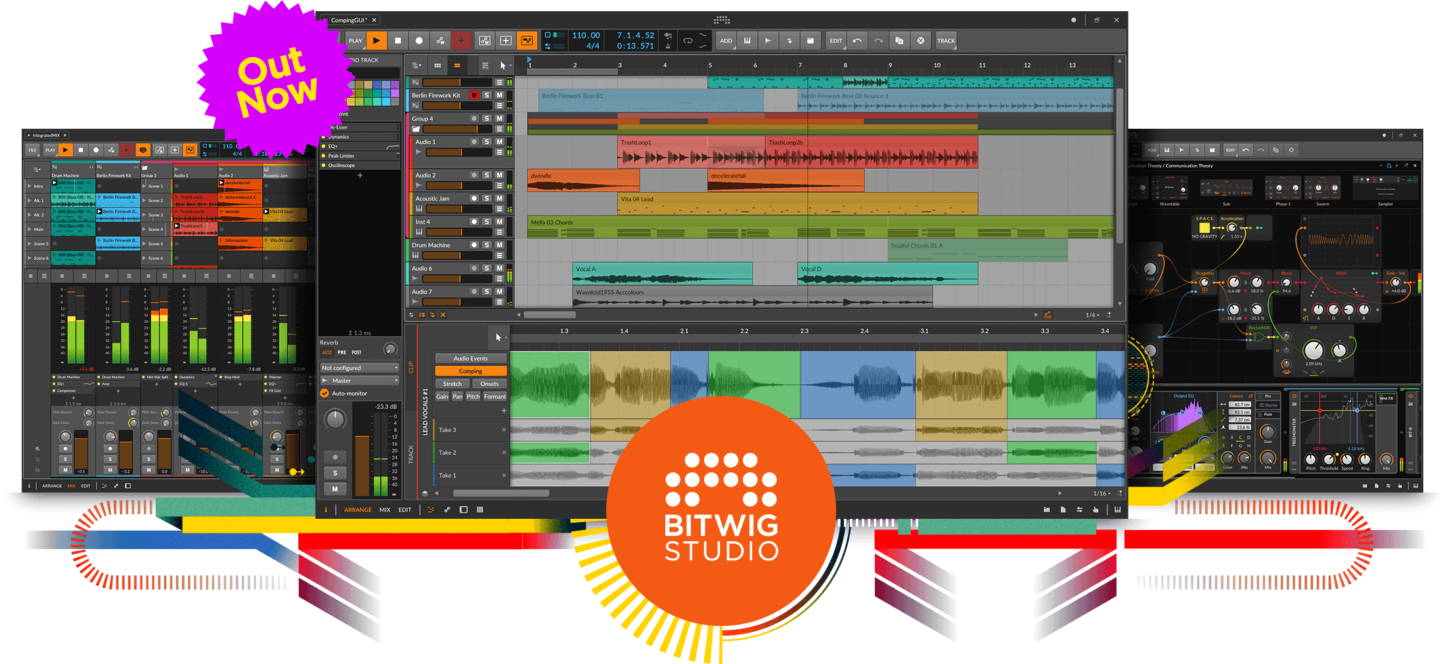Click the loop toggle icon in the transport
Image resolution: width=1445 pixels, height=664 pixels.
click(688, 40)
